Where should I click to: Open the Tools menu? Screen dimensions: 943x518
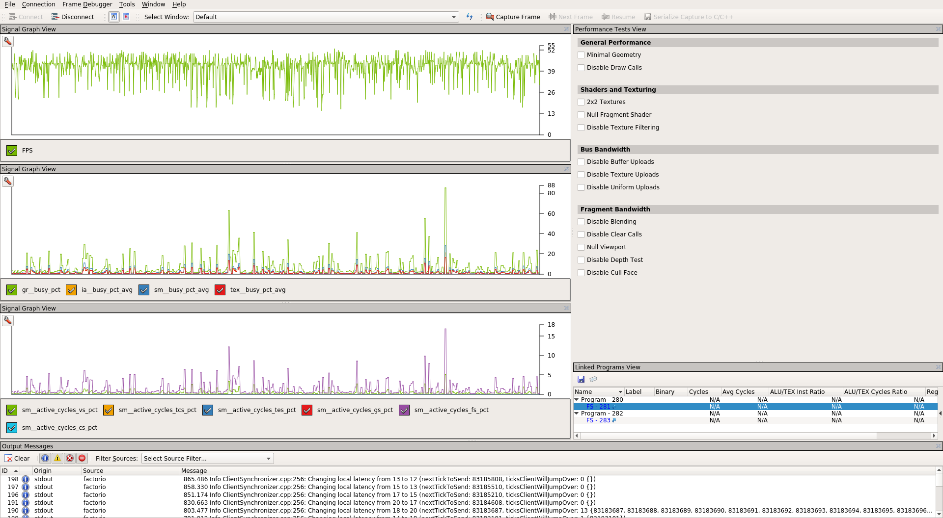127,4
